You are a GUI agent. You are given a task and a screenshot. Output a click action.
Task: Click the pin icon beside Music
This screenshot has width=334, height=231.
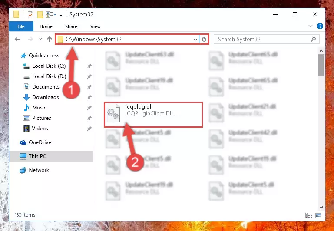(89, 108)
